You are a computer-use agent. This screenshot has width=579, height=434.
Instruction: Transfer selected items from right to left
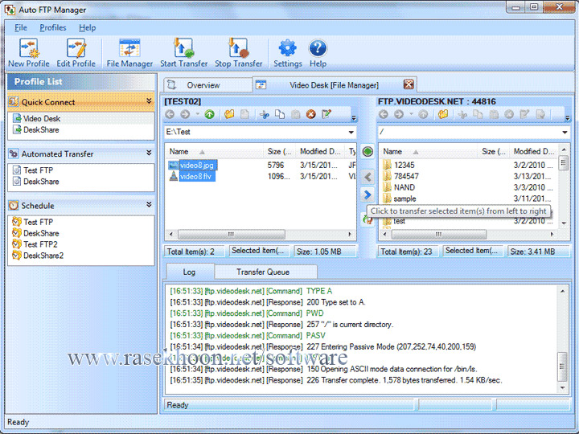coord(368,177)
